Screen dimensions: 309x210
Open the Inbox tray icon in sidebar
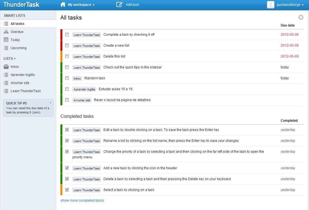coord(6,67)
